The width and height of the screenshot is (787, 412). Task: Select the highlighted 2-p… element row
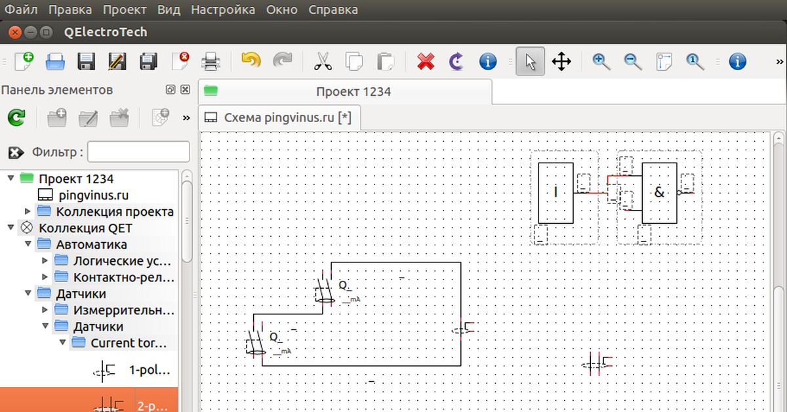pyautogui.click(x=89, y=400)
